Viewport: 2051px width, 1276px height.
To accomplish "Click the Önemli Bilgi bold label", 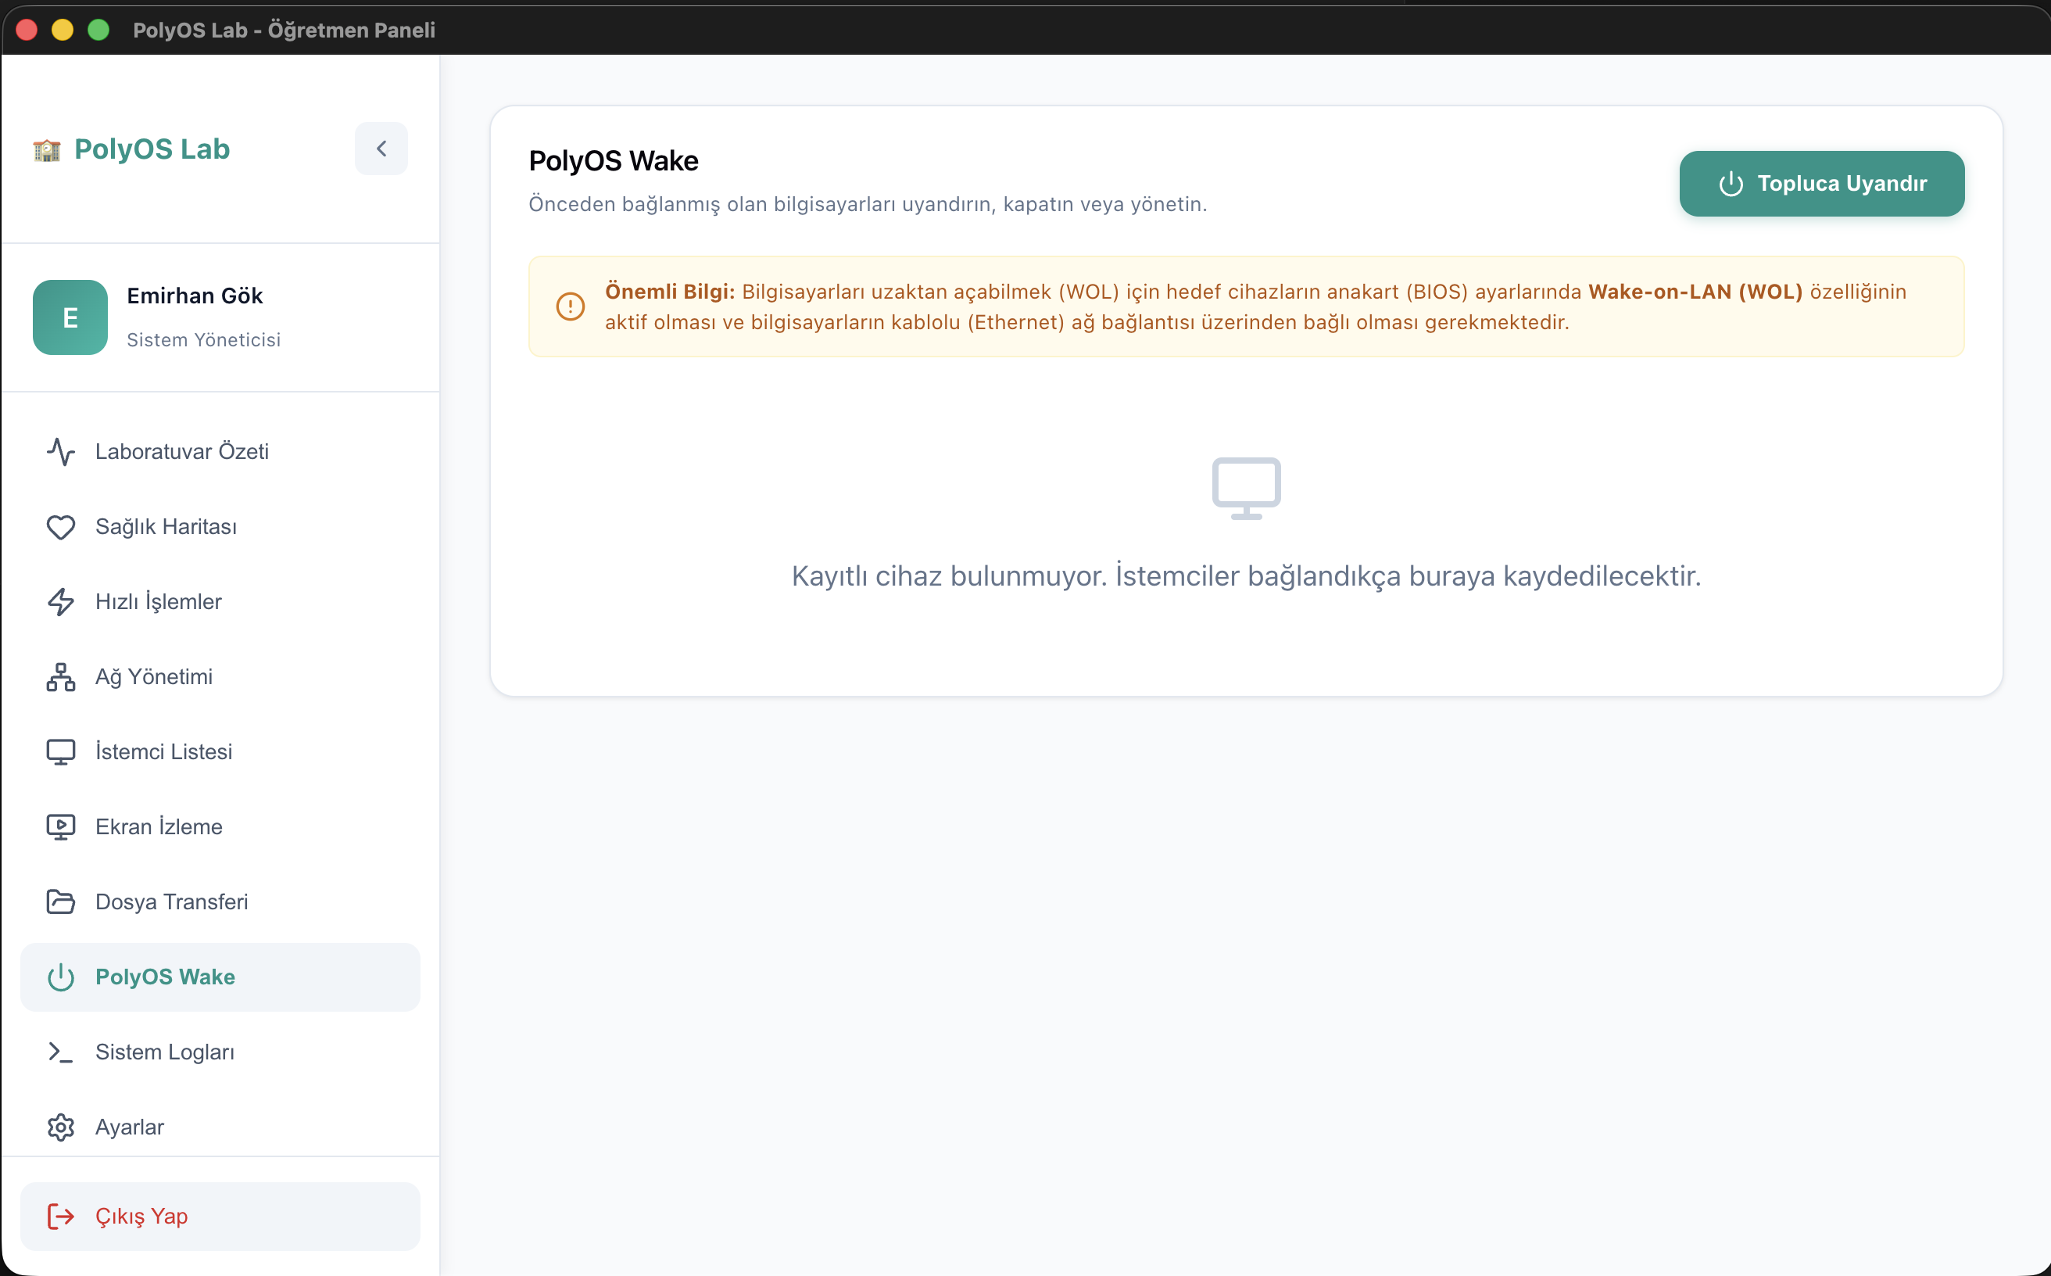I will [670, 292].
